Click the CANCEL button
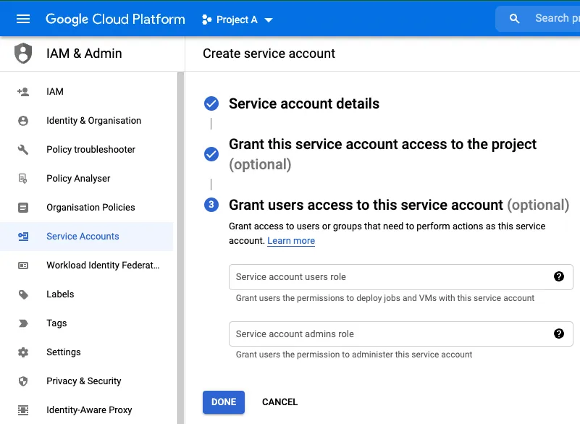580x424 pixels. point(280,402)
